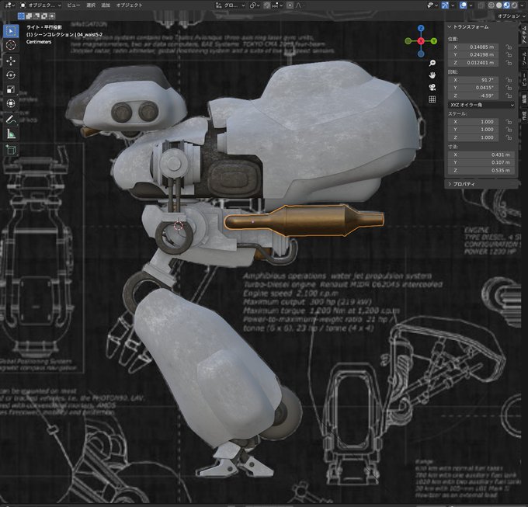Open the オプション dropdown
This screenshot has height=507, width=528.
coord(511,16)
